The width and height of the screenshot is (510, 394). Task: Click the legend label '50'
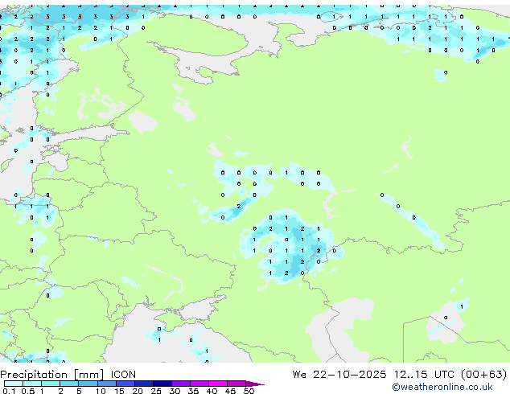tap(249, 391)
